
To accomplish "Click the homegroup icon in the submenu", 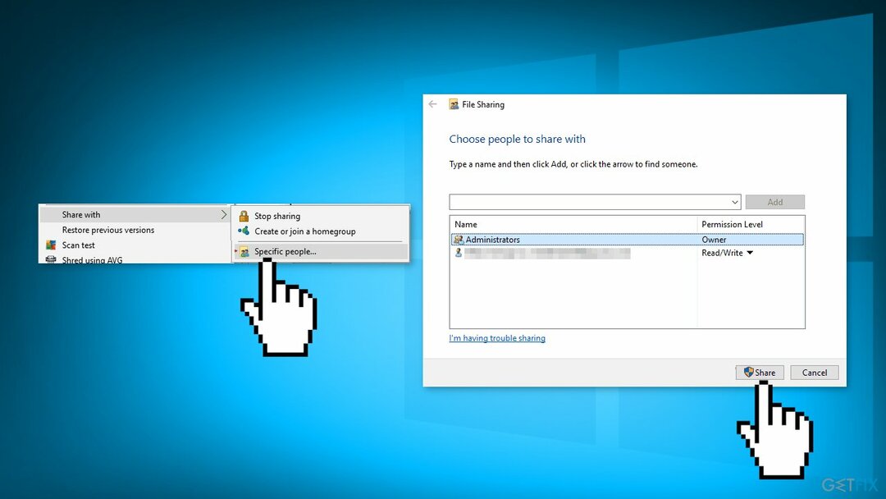I will click(244, 231).
